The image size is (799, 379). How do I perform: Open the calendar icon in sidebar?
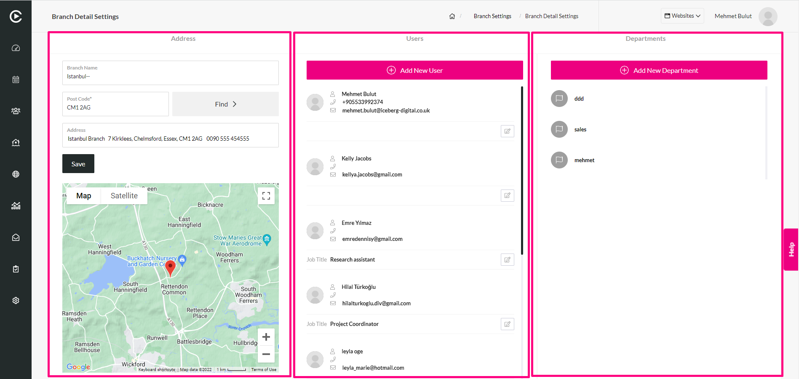[x=16, y=80]
